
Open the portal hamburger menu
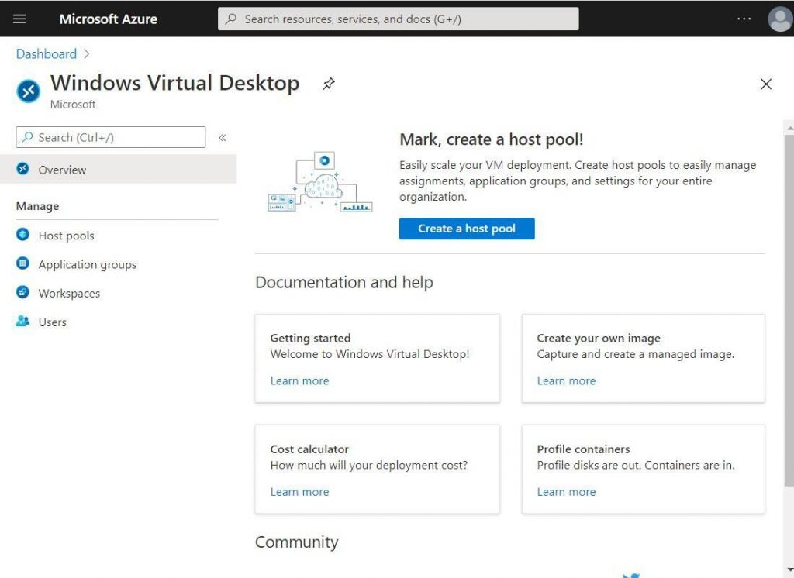(x=19, y=19)
